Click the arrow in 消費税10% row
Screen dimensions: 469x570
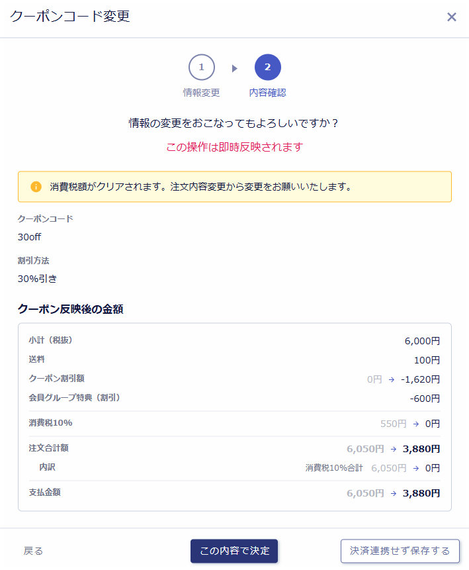417,424
